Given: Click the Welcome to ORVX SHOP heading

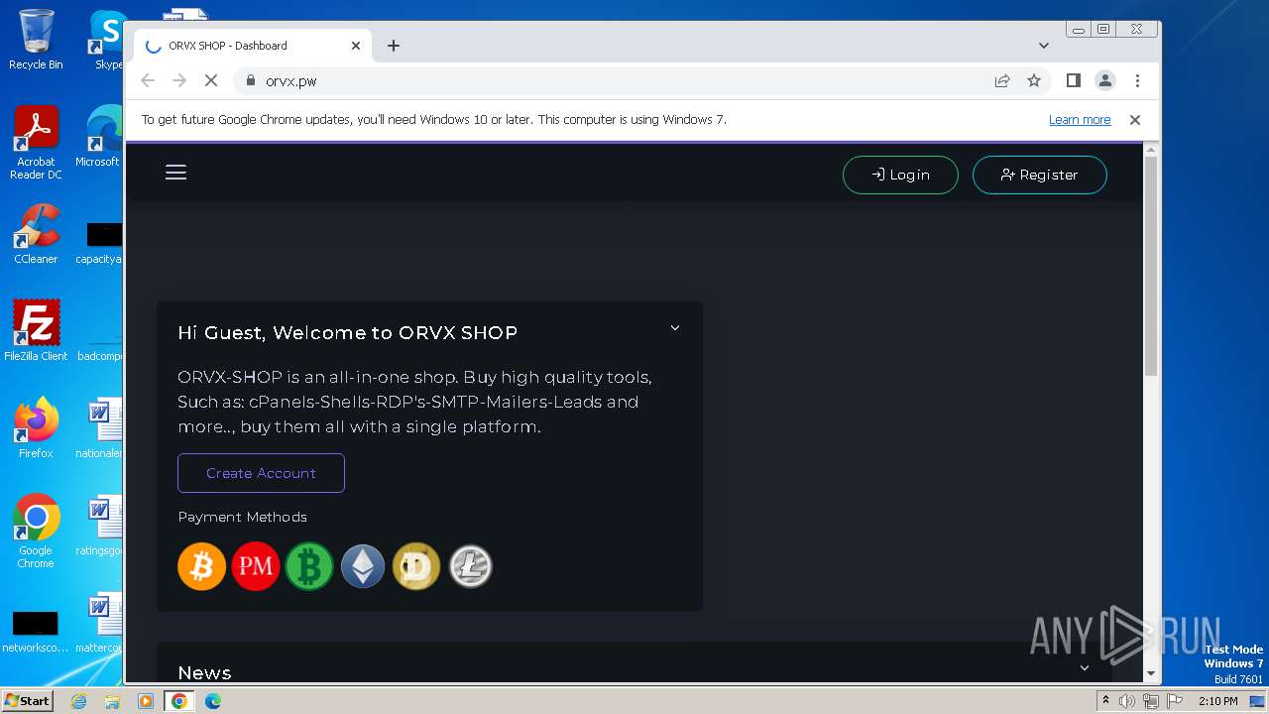Looking at the screenshot, I should point(347,332).
